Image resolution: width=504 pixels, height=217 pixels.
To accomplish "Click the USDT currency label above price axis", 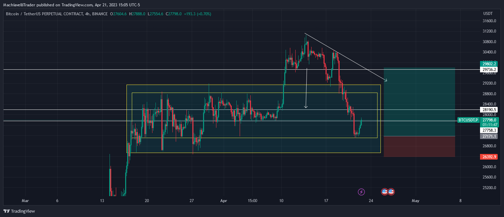I will (x=488, y=14).
